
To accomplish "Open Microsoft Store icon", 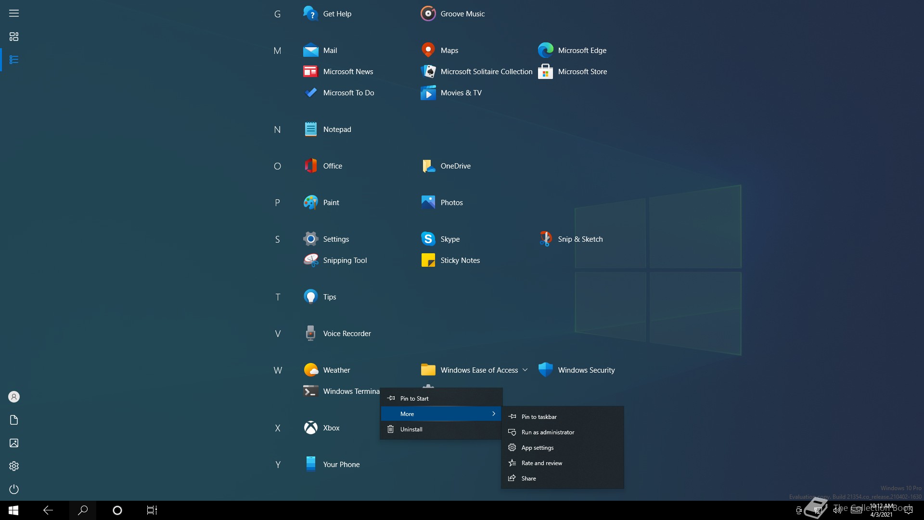I will pos(545,71).
